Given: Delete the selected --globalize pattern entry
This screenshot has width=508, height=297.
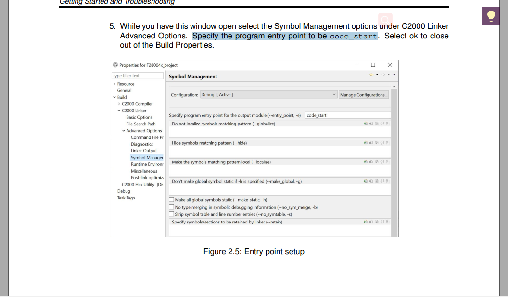Looking at the screenshot, I should [x=371, y=124].
